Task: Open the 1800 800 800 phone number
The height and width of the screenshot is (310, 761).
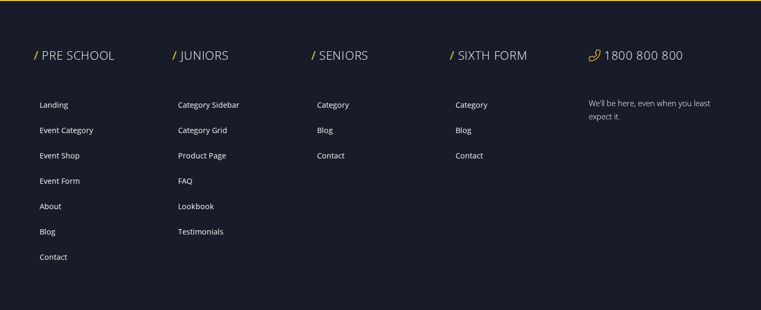Action: (643, 55)
